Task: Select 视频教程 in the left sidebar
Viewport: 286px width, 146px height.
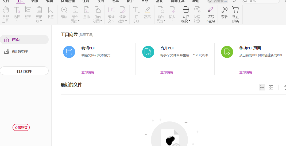Action: pyautogui.click(x=20, y=51)
